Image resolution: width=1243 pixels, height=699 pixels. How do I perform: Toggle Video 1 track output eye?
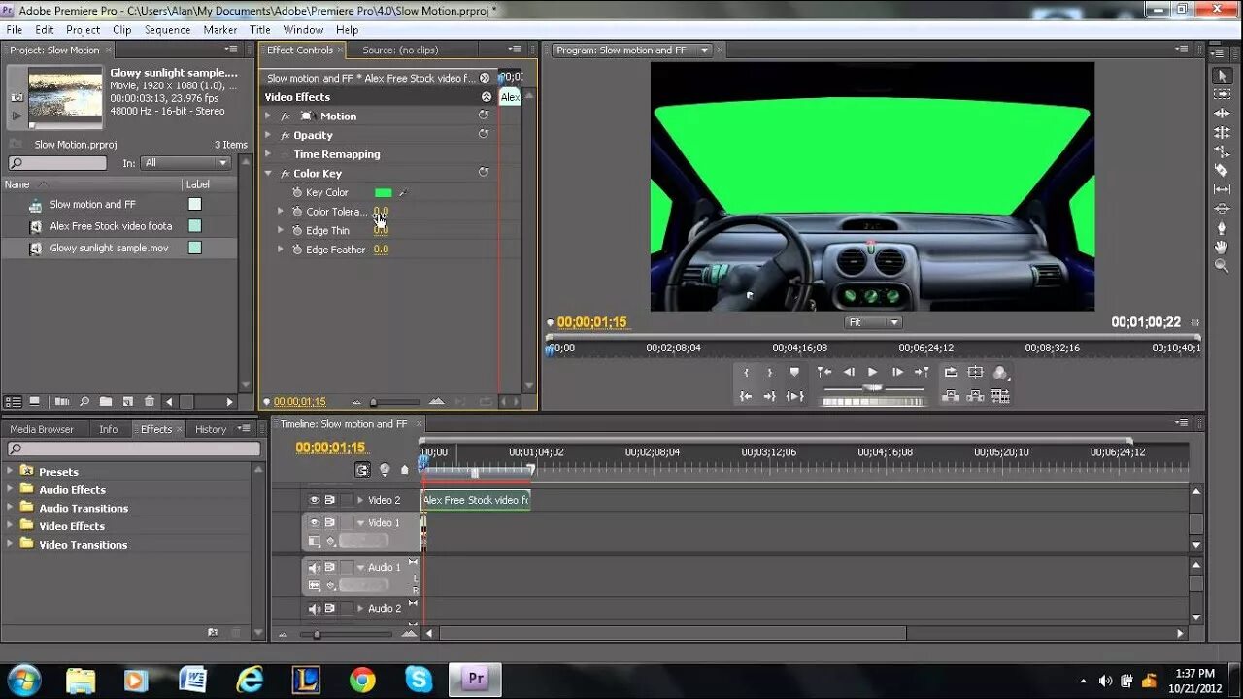[315, 522]
